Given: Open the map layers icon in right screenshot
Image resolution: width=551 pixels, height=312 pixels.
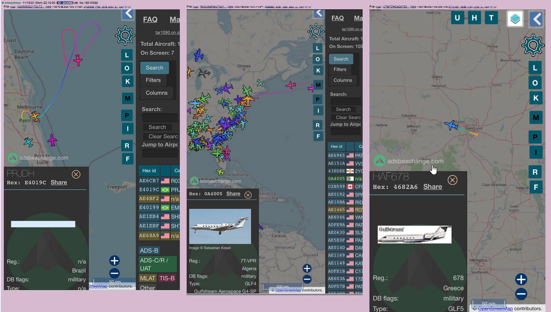Looking at the screenshot, I should [515, 19].
